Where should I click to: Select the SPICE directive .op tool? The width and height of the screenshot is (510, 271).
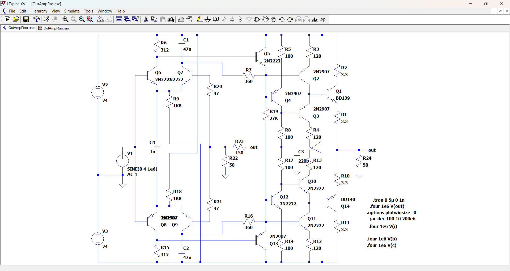(323, 19)
